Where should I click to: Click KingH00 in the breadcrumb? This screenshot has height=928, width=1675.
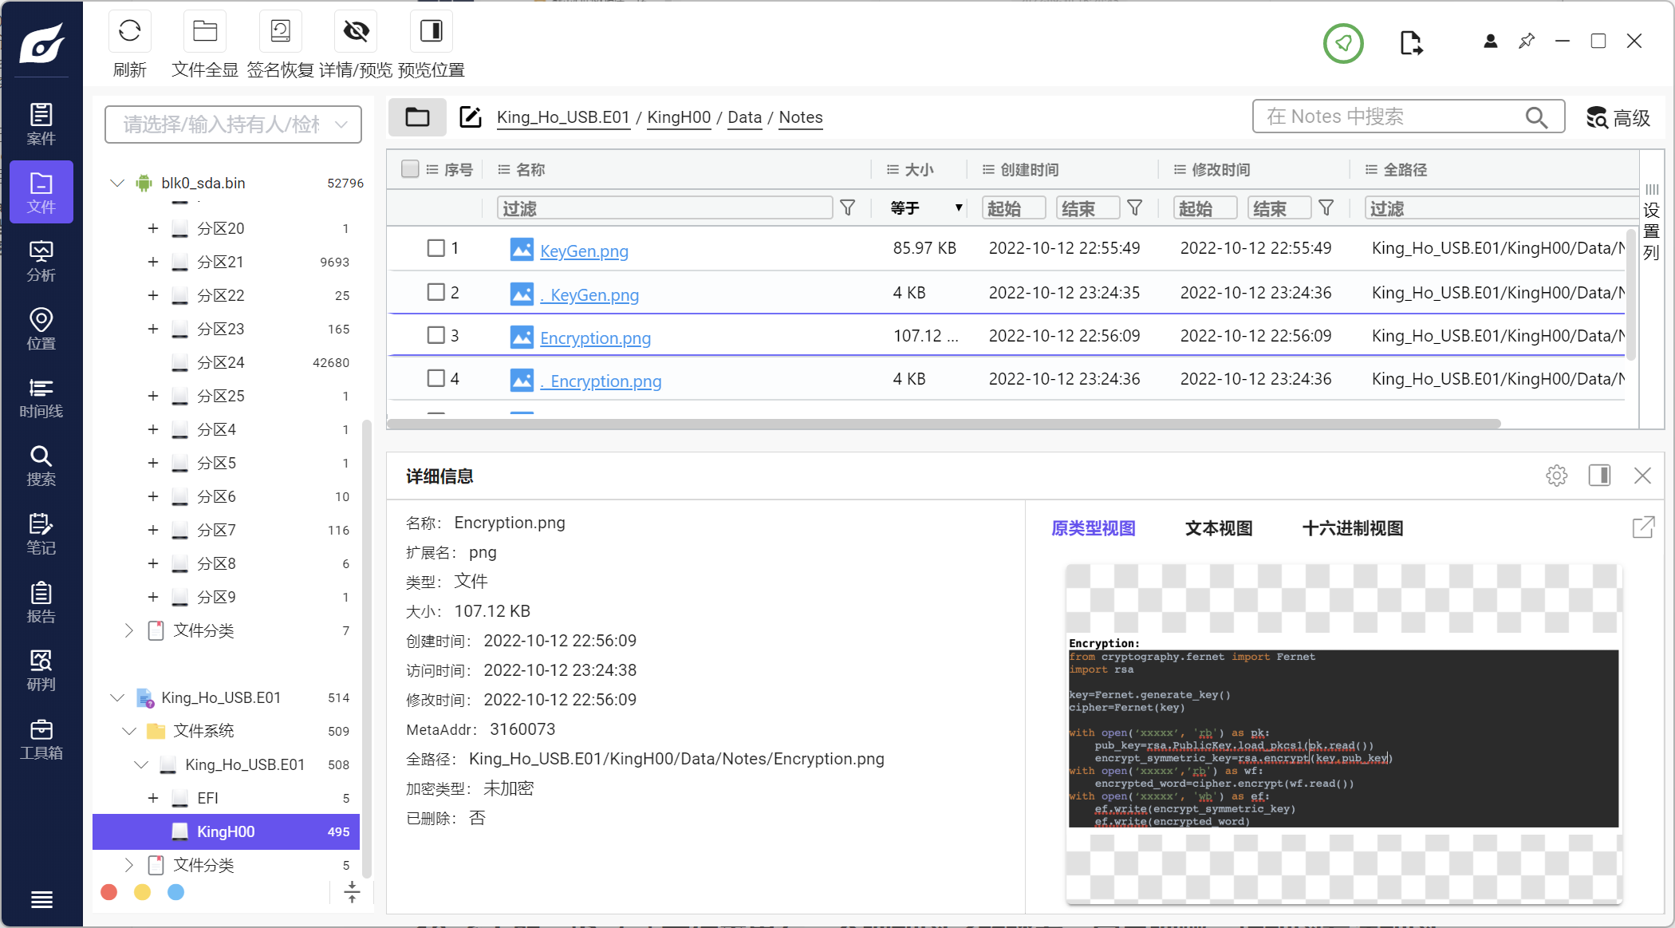(x=679, y=117)
